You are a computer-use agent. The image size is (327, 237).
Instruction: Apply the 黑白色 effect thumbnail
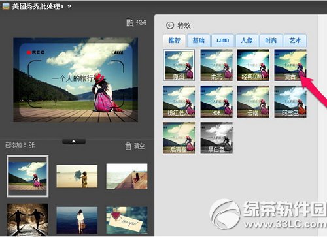(216, 138)
